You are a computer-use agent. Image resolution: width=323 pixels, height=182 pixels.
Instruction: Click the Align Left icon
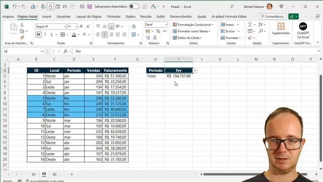pos(98,34)
